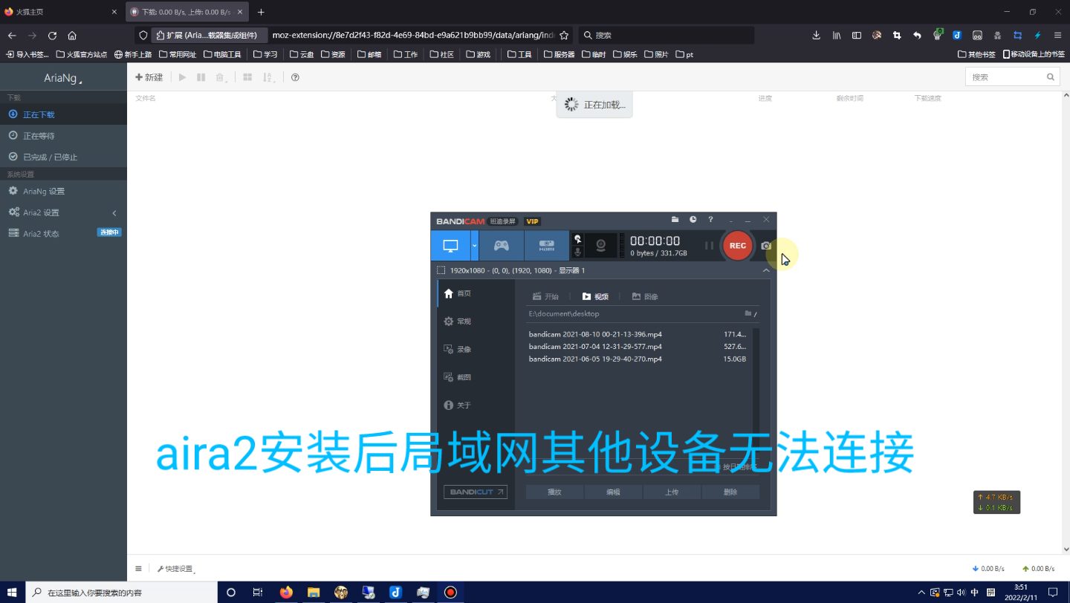Open Firefox downloads panel icon
Viewport: 1070px width, 603px height.
[816, 35]
